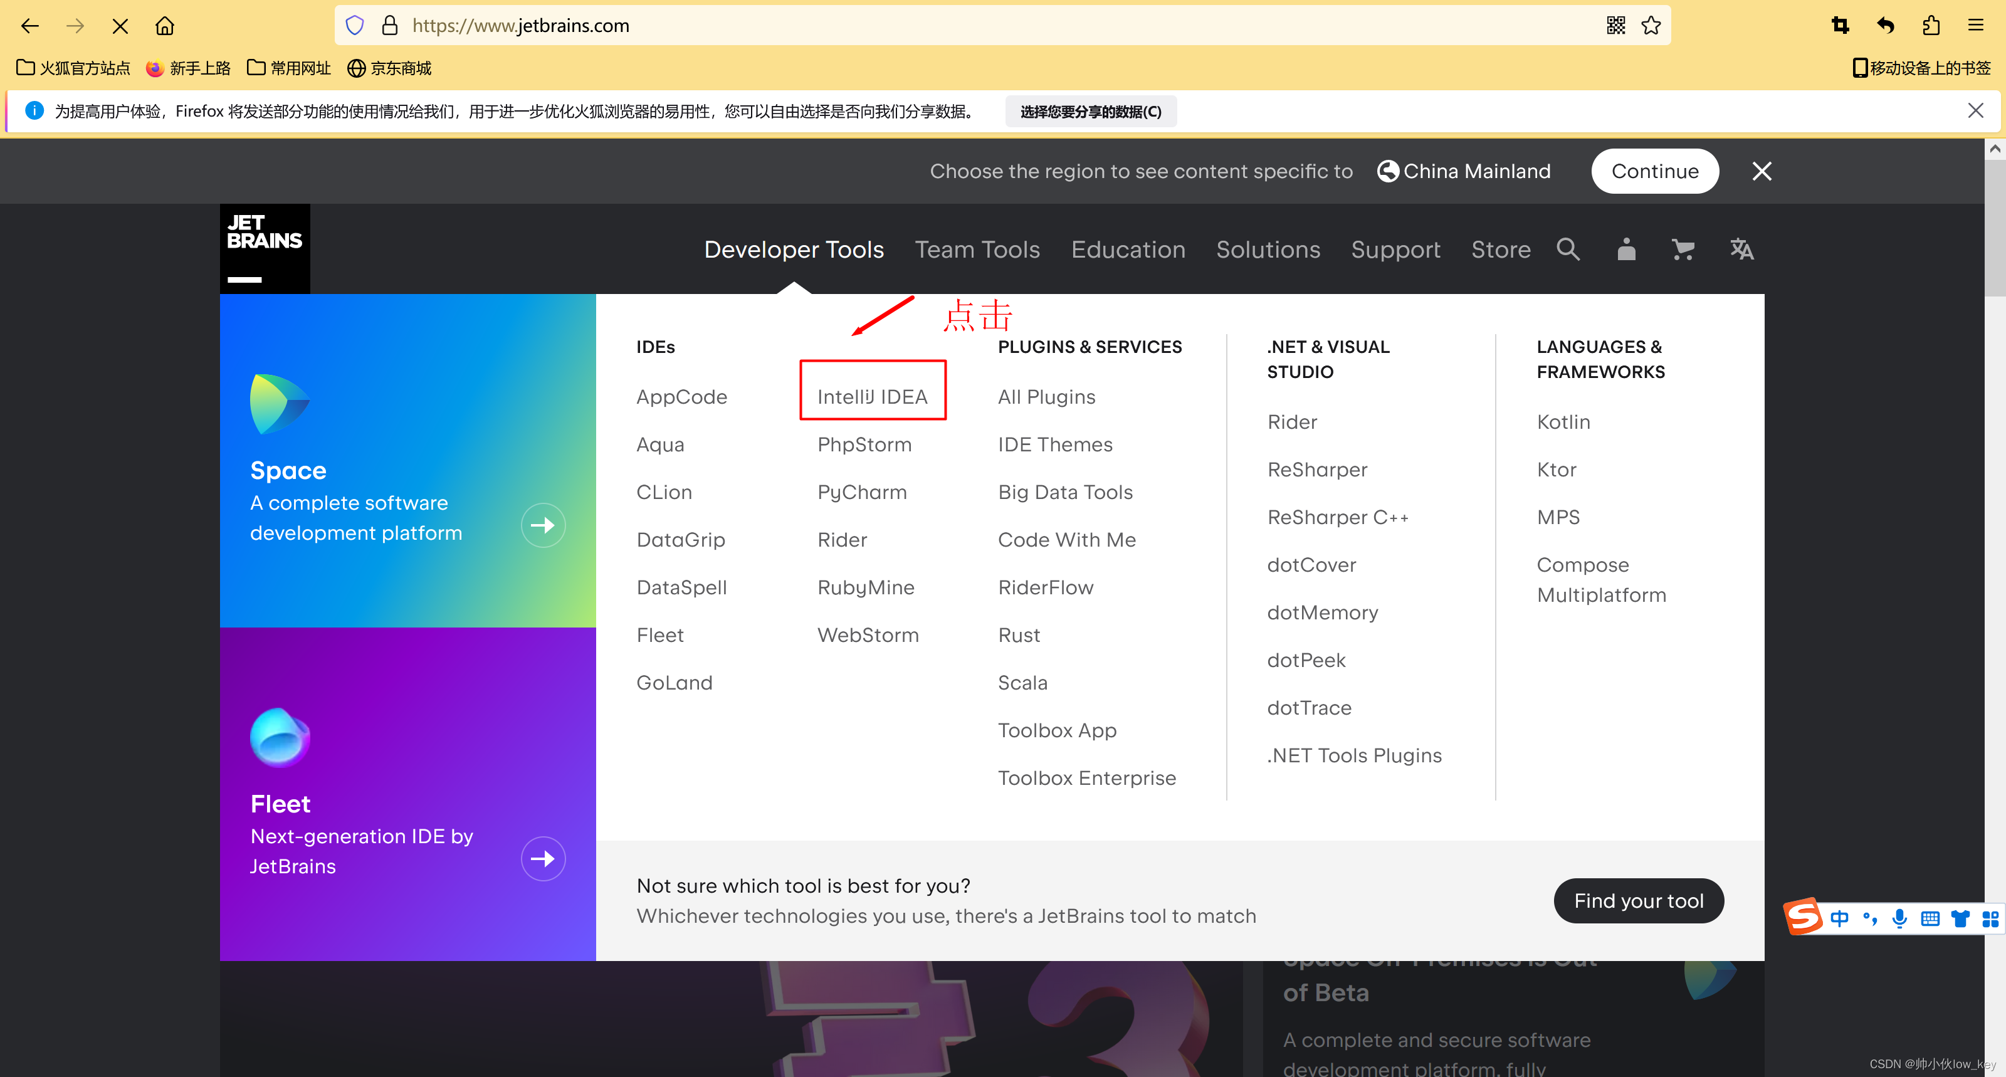Open the Toolbox App link

[x=1058, y=730]
